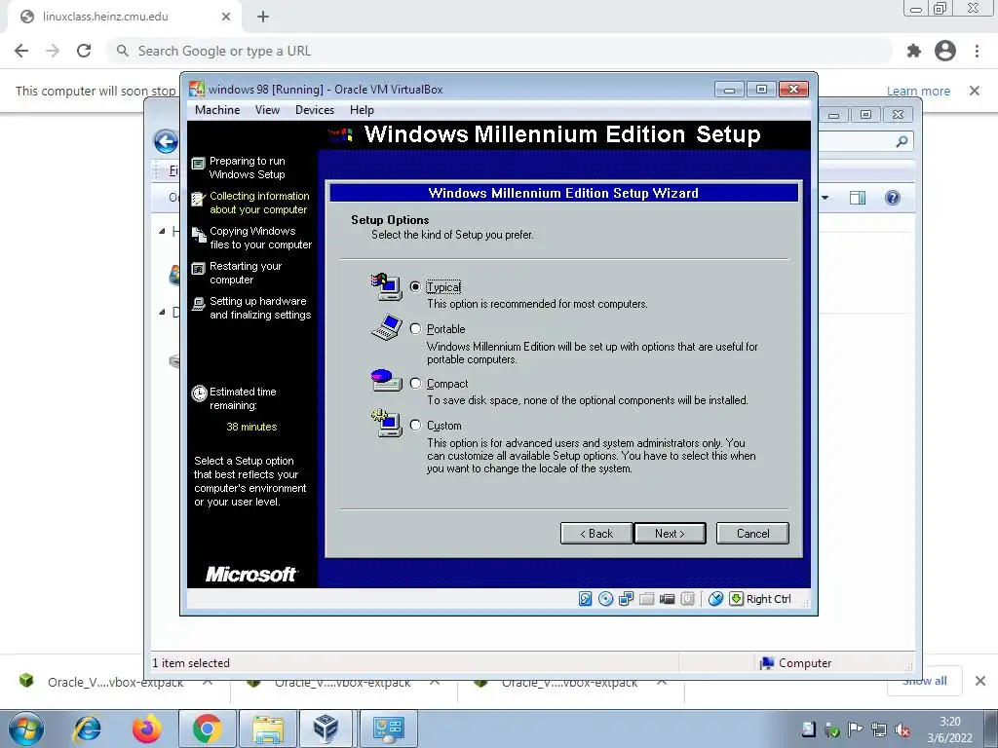Open Firefox from the taskbar
This screenshot has height=748, width=998.
[x=147, y=729]
